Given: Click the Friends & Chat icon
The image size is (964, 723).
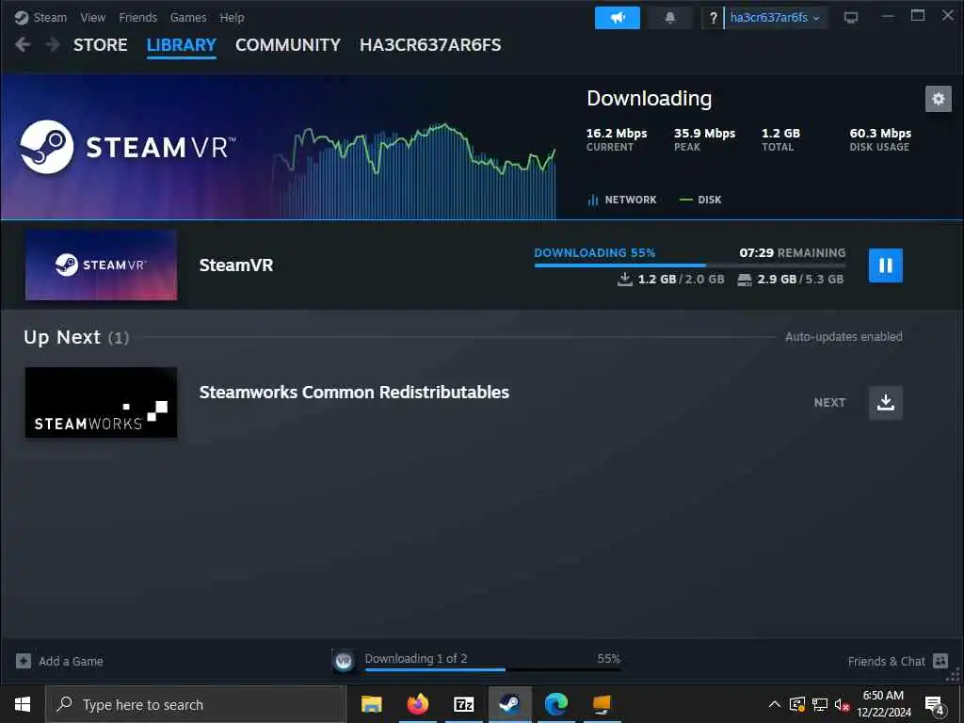Looking at the screenshot, I should pyautogui.click(x=940, y=661).
